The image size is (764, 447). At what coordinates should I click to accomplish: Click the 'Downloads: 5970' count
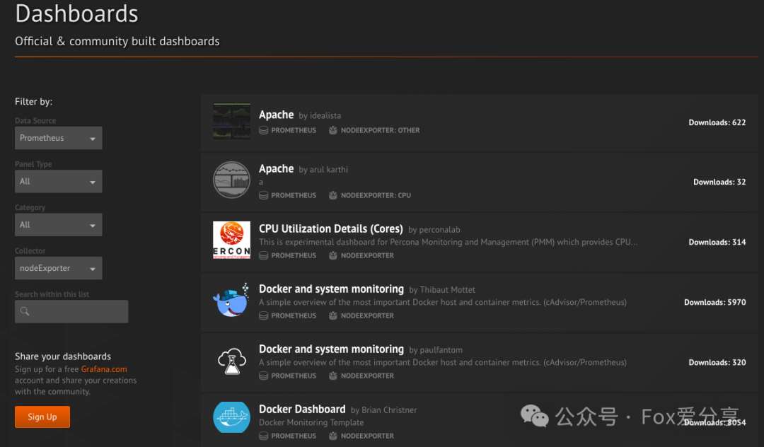pyautogui.click(x=714, y=303)
